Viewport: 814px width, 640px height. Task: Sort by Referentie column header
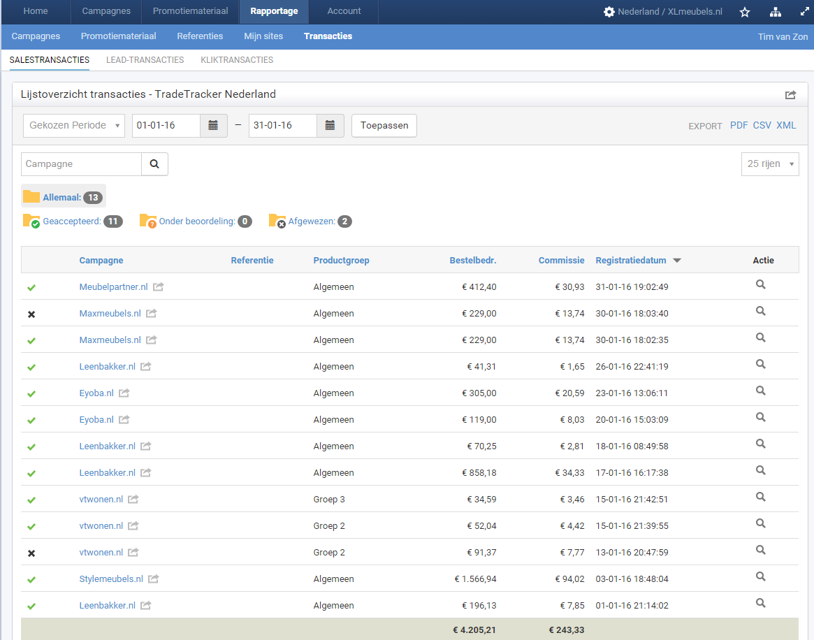252,261
